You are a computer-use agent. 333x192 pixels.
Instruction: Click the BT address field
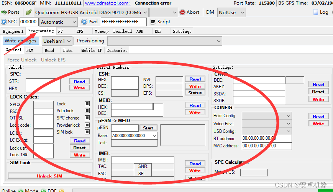[x=267, y=138]
